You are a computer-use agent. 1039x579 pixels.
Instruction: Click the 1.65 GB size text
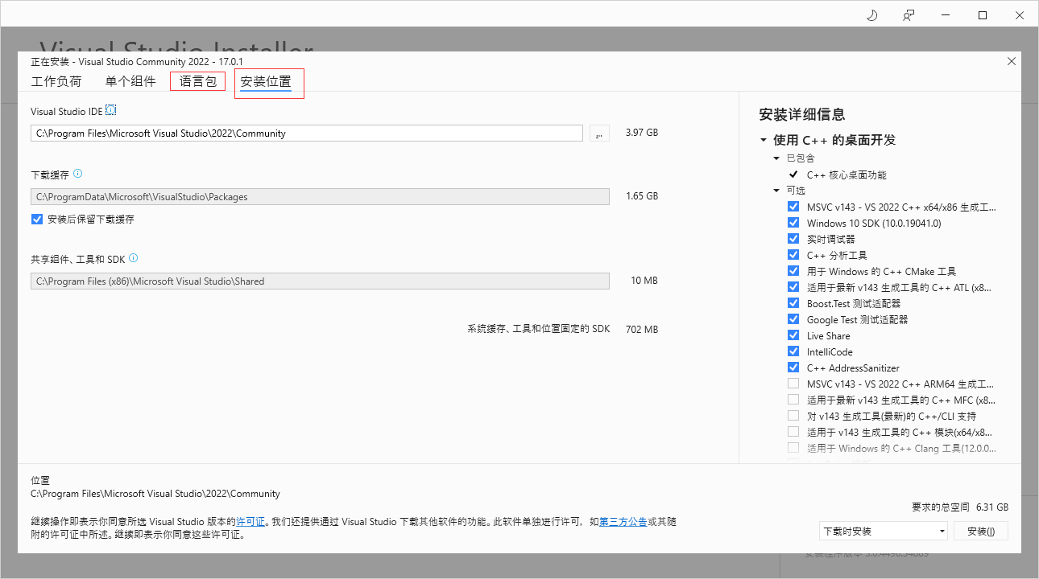pyautogui.click(x=642, y=196)
